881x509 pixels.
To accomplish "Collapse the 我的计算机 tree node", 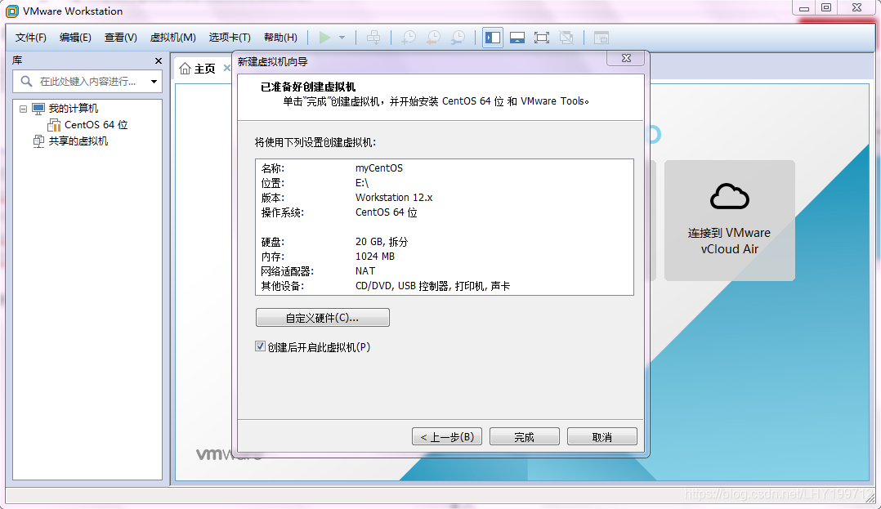I will 23,109.
